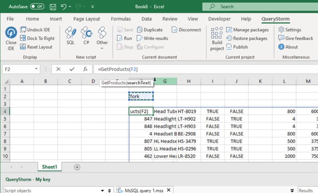The height and width of the screenshot is (193, 318).
Task: Click the Close IDE button
Action: (11, 39)
